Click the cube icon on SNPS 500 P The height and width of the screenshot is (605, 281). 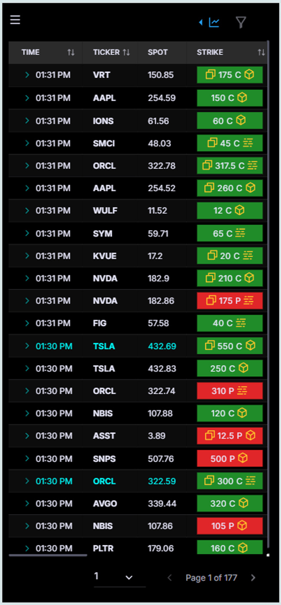click(243, 458)
